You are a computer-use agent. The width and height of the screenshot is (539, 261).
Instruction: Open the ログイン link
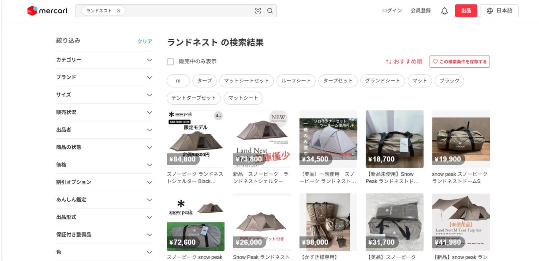(392, 11)
